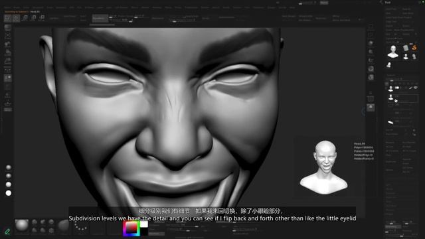The width and height of the screenshot is (425, 239).
Task: Select the white secondary color swatch
Action: (x=144, y=224)
